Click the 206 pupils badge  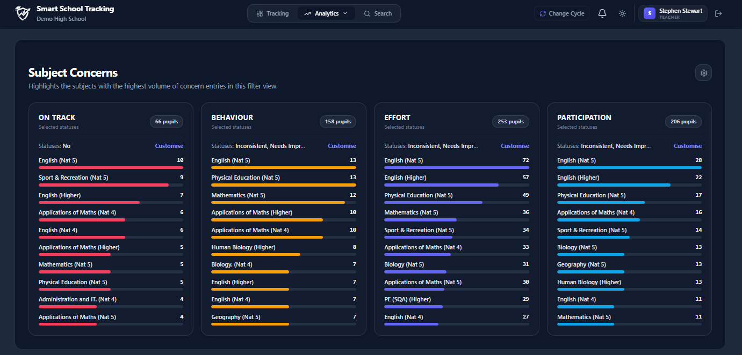click(x=683, y=122)
